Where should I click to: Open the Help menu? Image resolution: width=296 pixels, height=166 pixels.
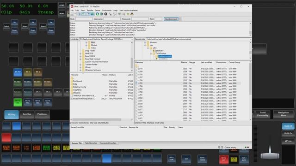pos(115,10)
